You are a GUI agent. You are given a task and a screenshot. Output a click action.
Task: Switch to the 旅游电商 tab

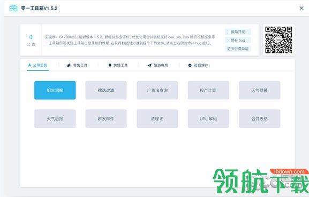158,65
